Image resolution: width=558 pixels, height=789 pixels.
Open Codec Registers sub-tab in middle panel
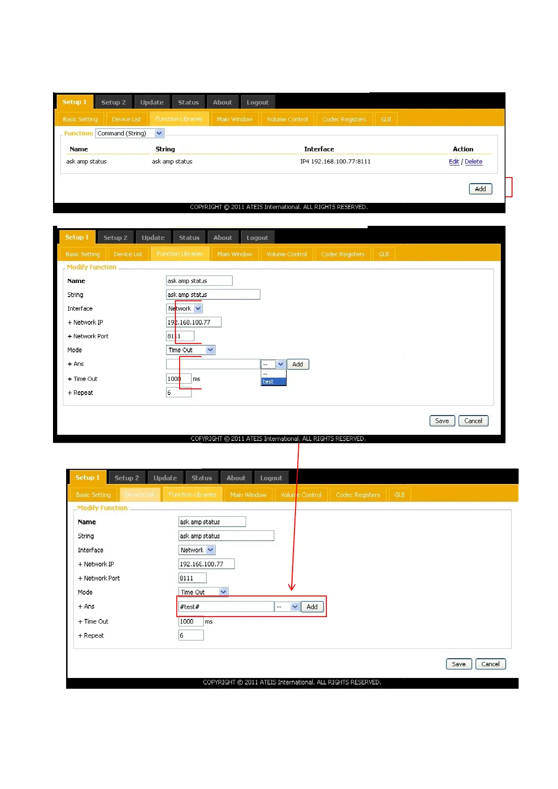(343, 254)
